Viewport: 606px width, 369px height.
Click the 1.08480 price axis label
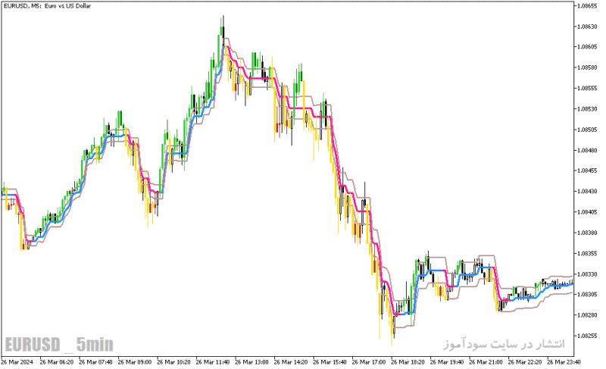coord(586,150)
